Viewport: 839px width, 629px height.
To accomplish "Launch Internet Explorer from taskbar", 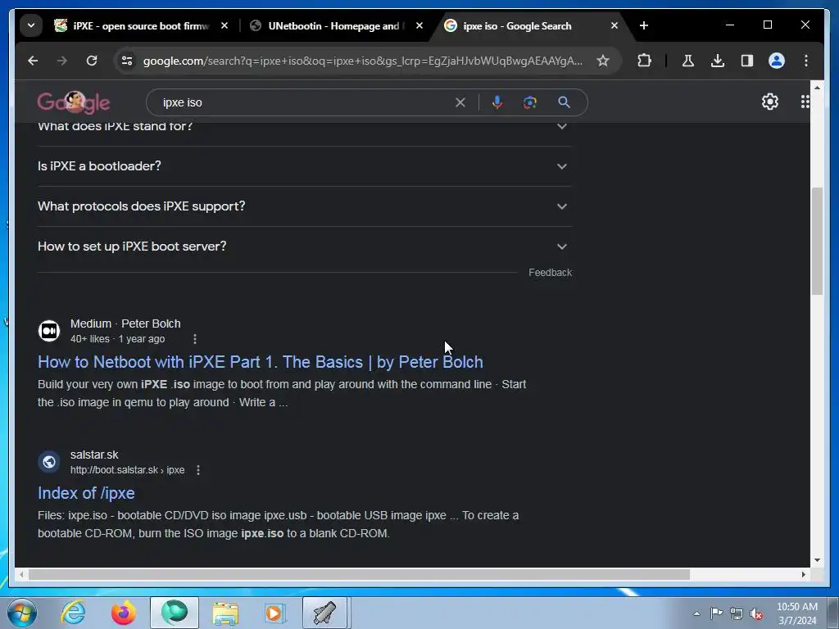I will pyautogui.click(x=73, y=613).
